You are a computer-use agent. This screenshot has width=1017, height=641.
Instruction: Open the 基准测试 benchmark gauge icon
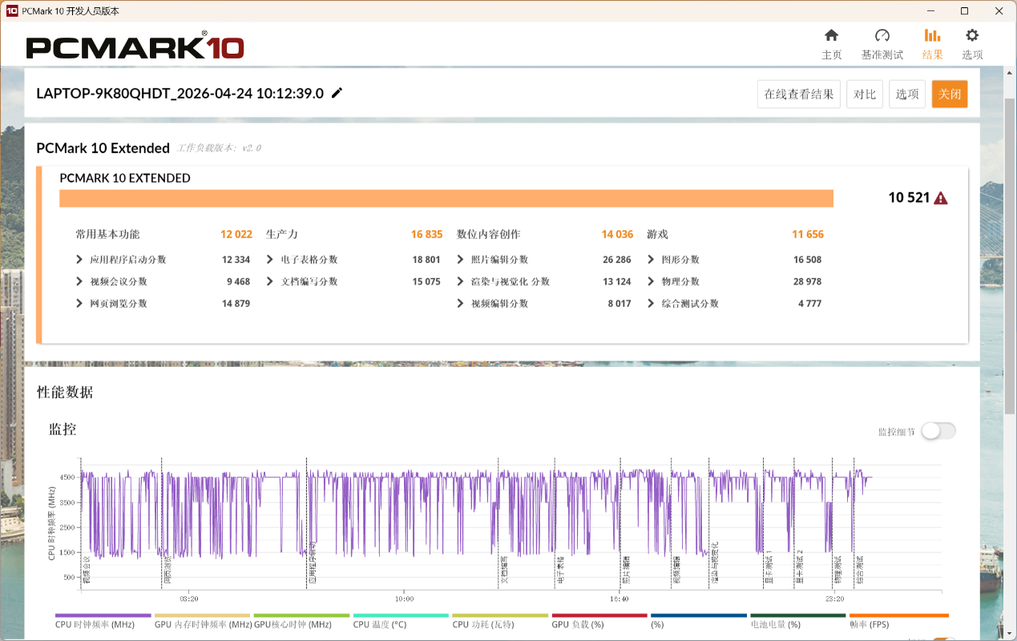point(882,35)
